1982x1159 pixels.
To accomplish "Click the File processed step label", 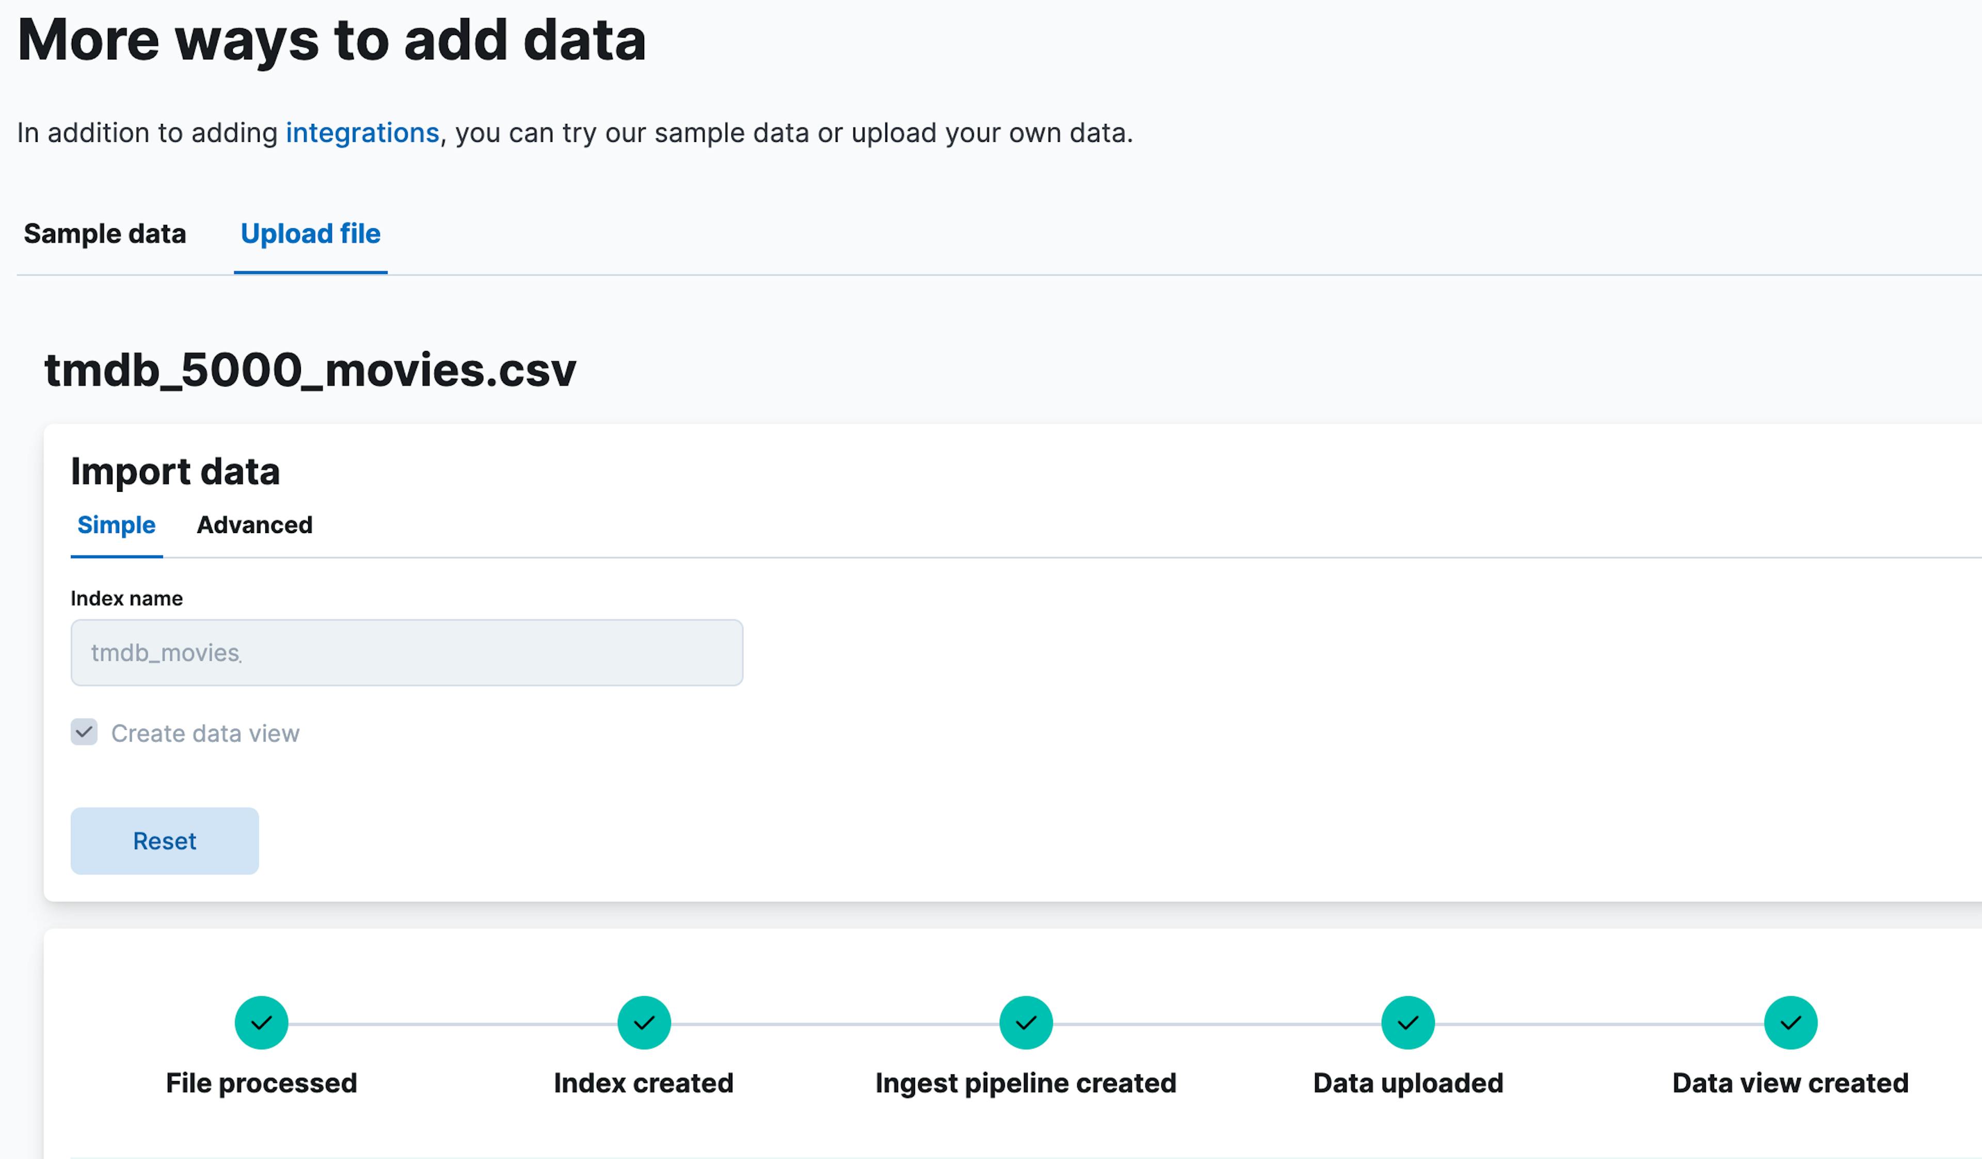I will tap(261, 1083).
